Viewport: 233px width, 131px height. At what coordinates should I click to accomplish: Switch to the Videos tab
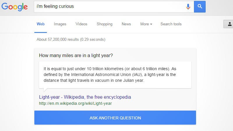point(81,24)
